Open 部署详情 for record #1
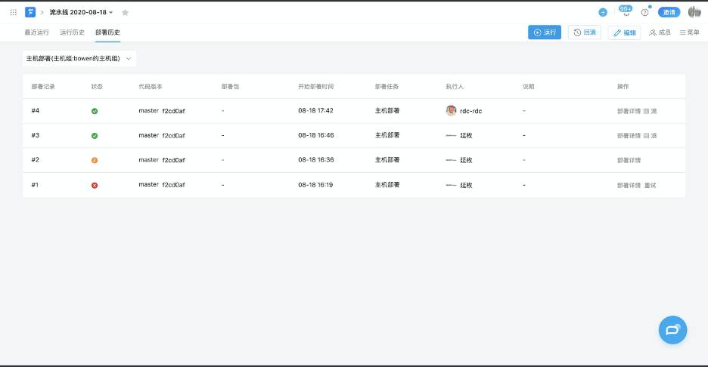The width and height of the screenshot is (708, 367). [x=629, y=185]
